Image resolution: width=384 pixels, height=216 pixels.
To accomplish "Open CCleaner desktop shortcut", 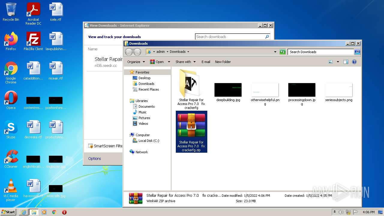I will pyautogui.click(x=11, y=159).
